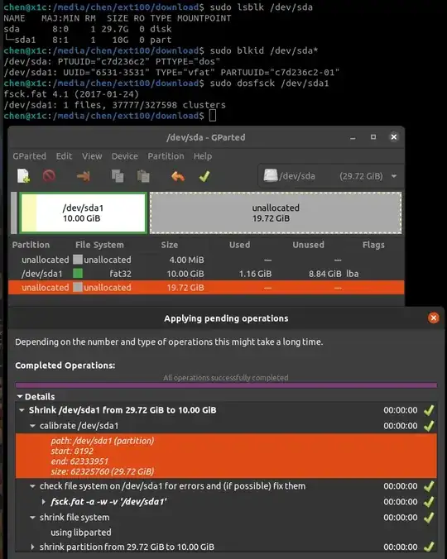The image size is (447, 559).
Task: Click the New partition toolbar icon
Action: click(x=23, y=176)
